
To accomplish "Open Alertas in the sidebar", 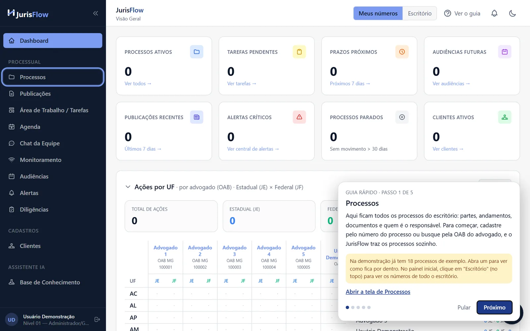I will (x=53, y=193).
